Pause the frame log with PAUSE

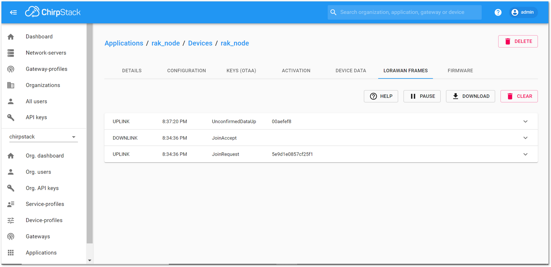[x=422, y=96]
